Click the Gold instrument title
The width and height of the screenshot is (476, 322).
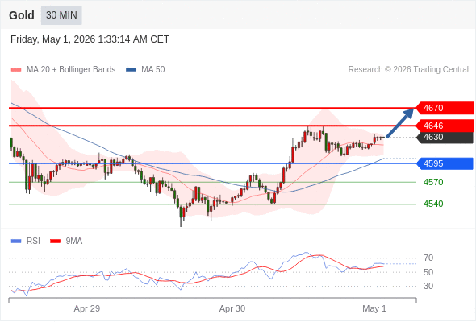tap(22, 15)
